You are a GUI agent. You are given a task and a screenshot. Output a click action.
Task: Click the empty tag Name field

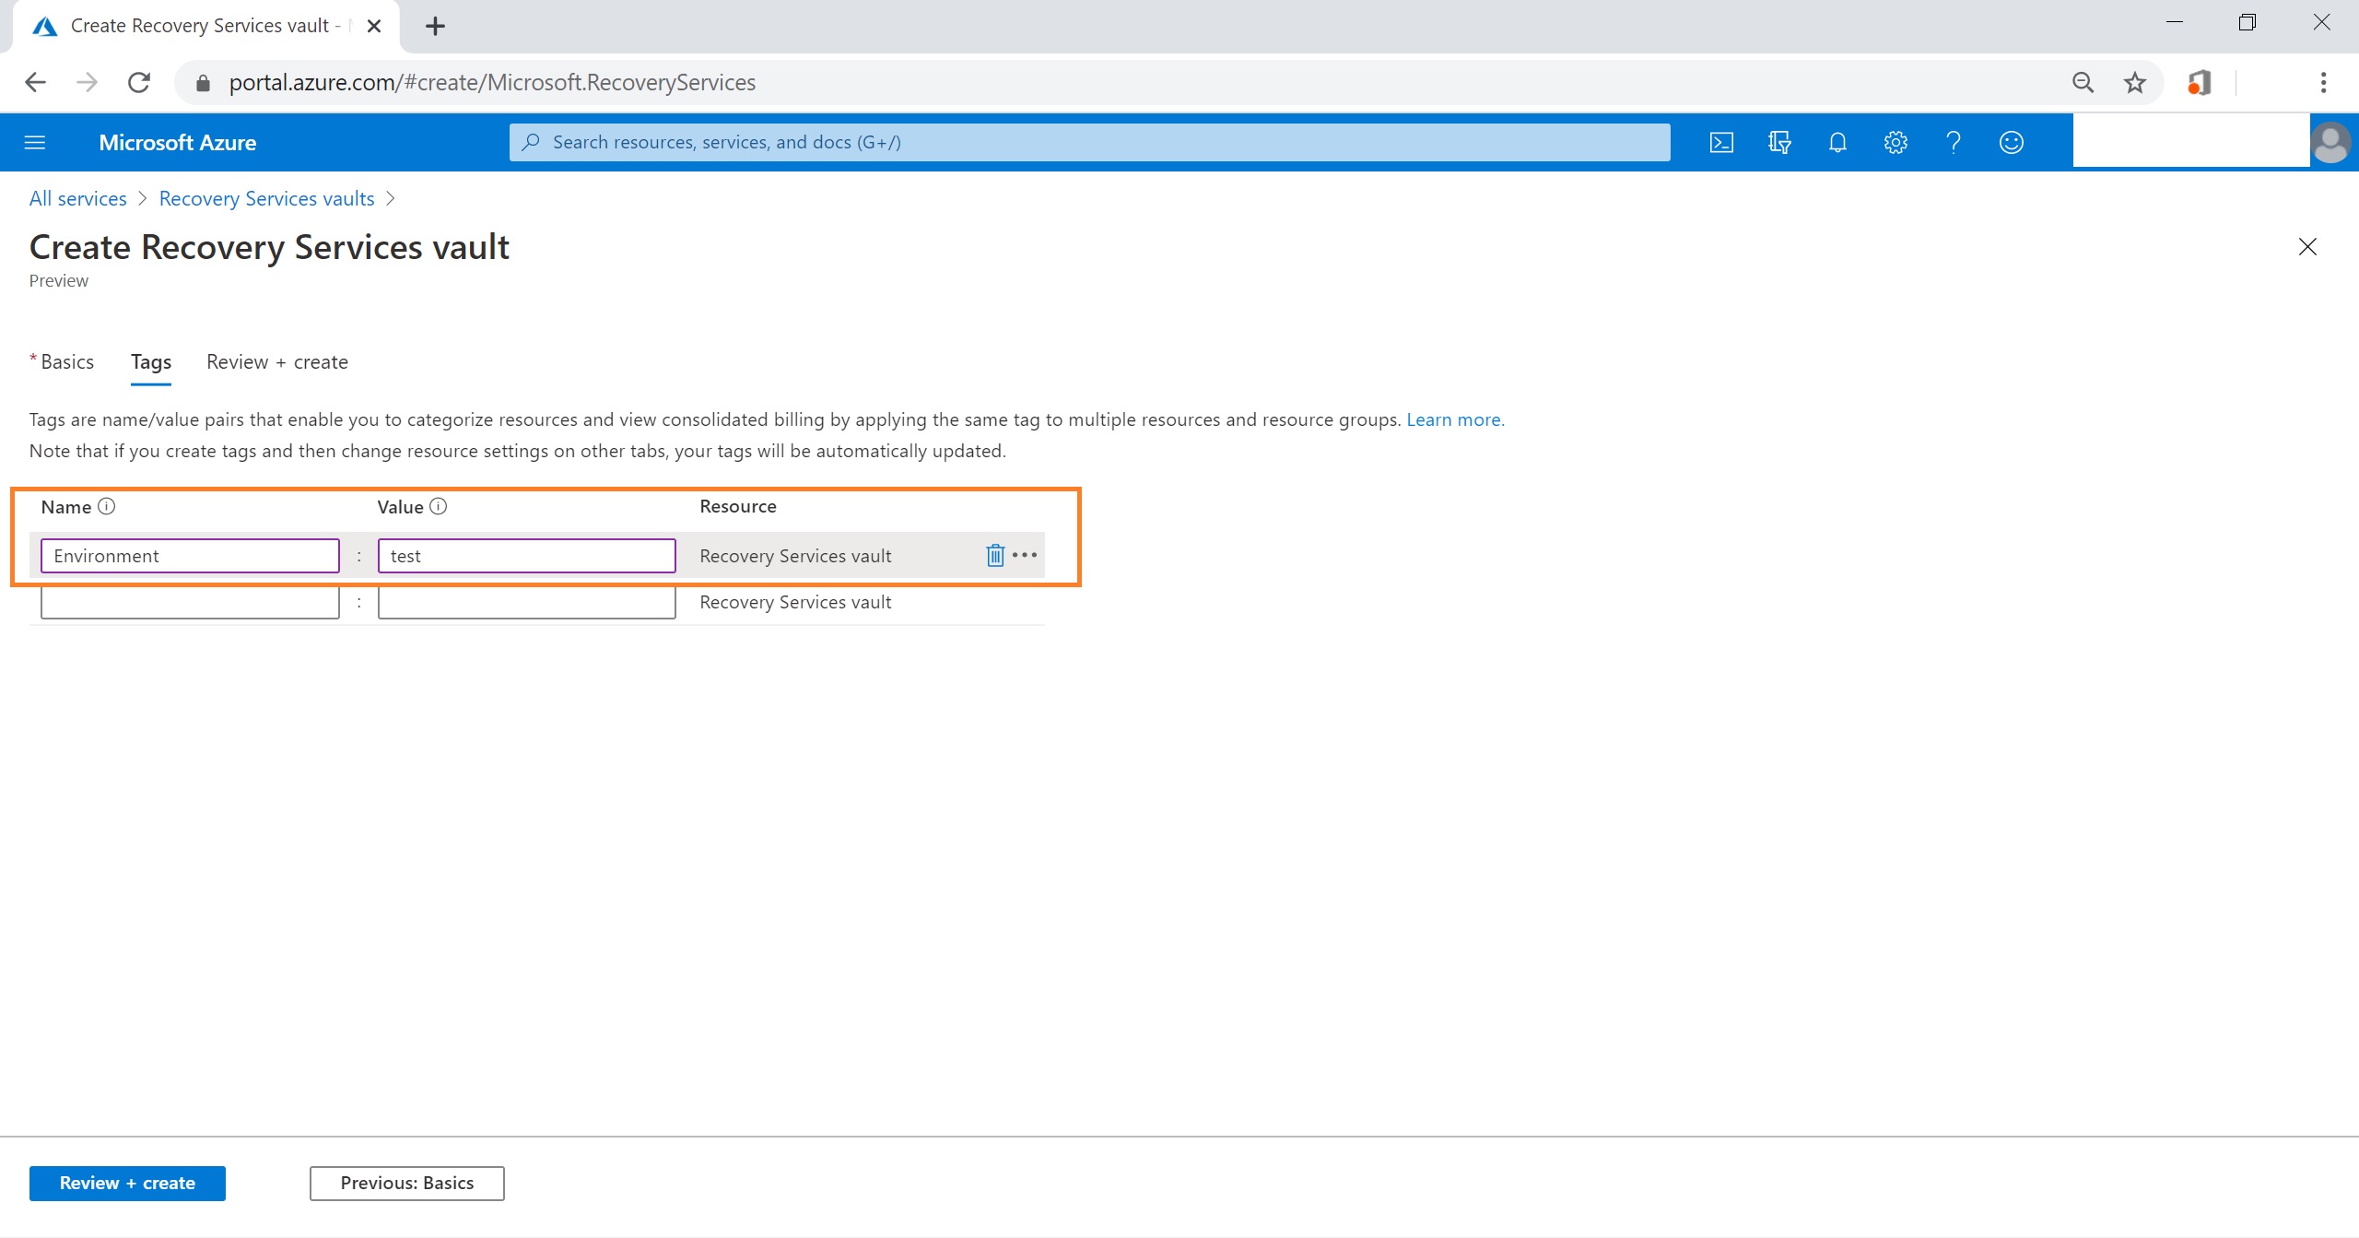(x=190, y=602)
